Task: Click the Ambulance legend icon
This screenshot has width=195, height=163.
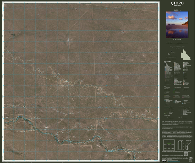Action: pyautogui.click(x=165, y=72)
